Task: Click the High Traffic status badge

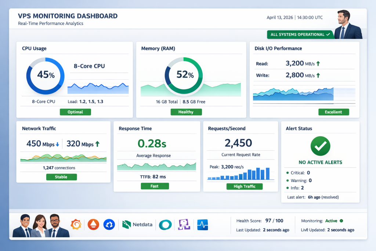Action: click(x=244, y=186)
